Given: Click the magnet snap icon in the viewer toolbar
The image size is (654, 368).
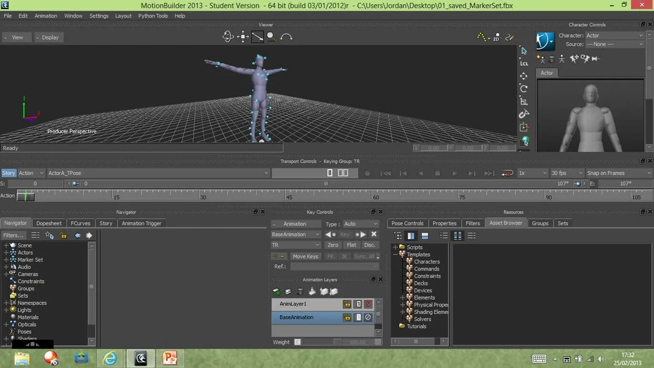Looking at the screenshot, I should click(524, 114).
